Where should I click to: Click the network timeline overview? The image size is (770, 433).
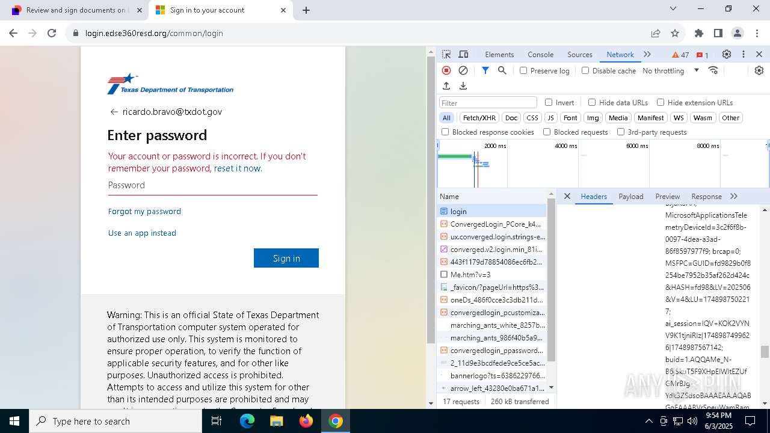pyautogui.click(x=603, y=164)
